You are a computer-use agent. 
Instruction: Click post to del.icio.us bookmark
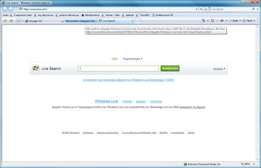(x=67, y=15)
